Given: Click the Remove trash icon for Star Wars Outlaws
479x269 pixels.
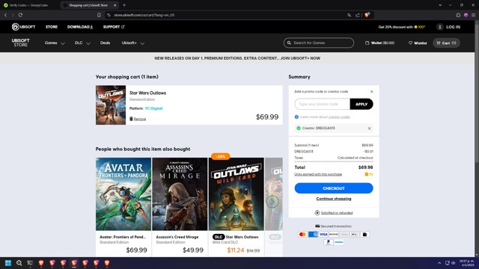Looking at the screenshot, I should click(x=131, y=119).
